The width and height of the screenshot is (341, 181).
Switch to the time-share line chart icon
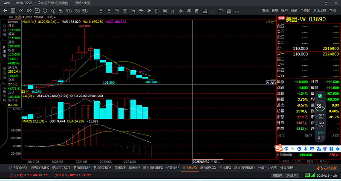[x=21, y=11]
